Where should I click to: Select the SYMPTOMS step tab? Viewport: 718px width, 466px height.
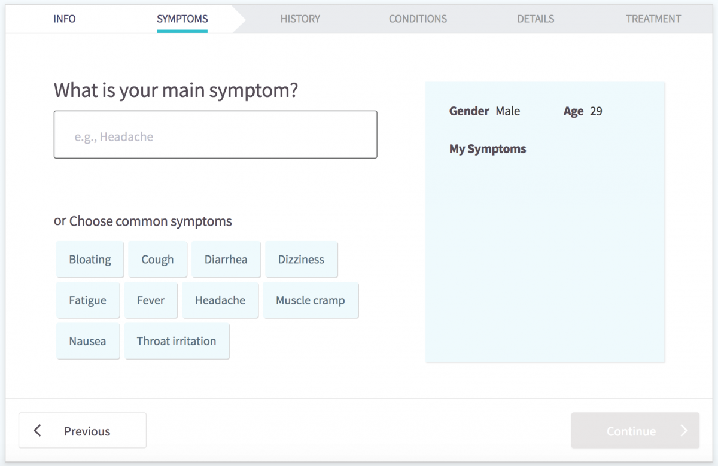click(x=182, y=19)
